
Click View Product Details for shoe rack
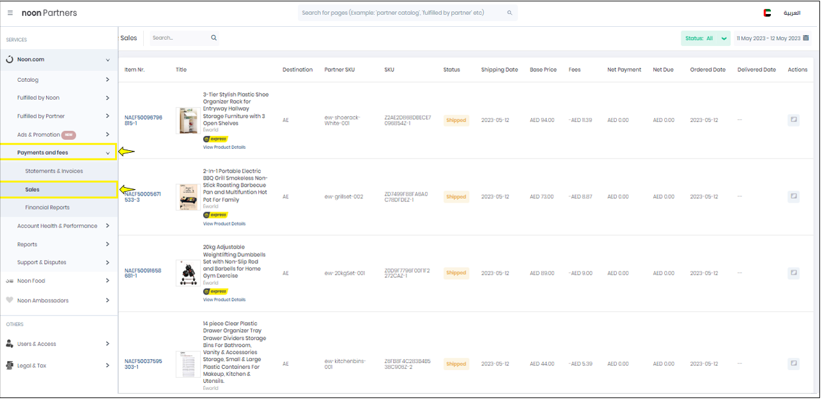(224, 147)
